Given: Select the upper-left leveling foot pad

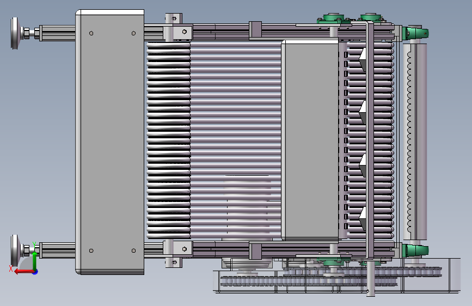Looking at the screenshot, I should tap(14, 33).
